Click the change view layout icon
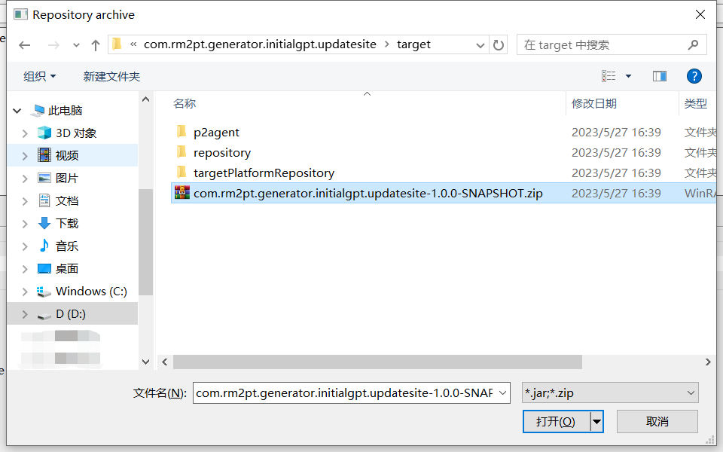Screen dimensions: 723x452 pos(609,76)
